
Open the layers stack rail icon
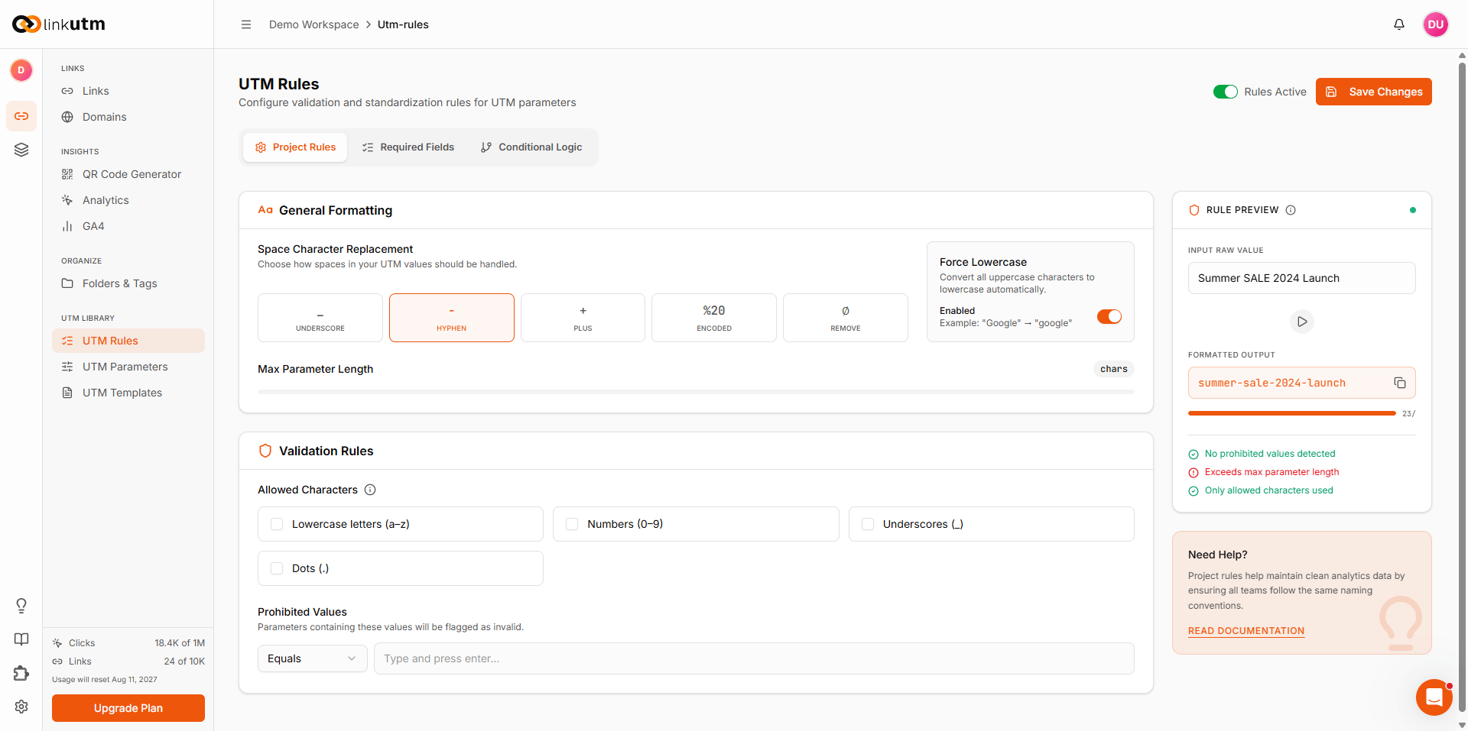[21, 150]
